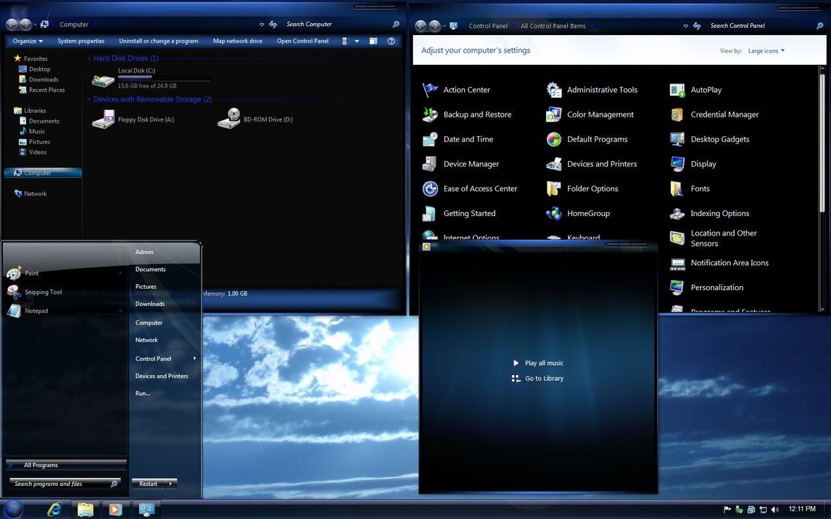Image resolution: width=831 pixels, height=519 pixels.
Task: Open the speaker volume icon in system tray
Action: click(775, 510)
